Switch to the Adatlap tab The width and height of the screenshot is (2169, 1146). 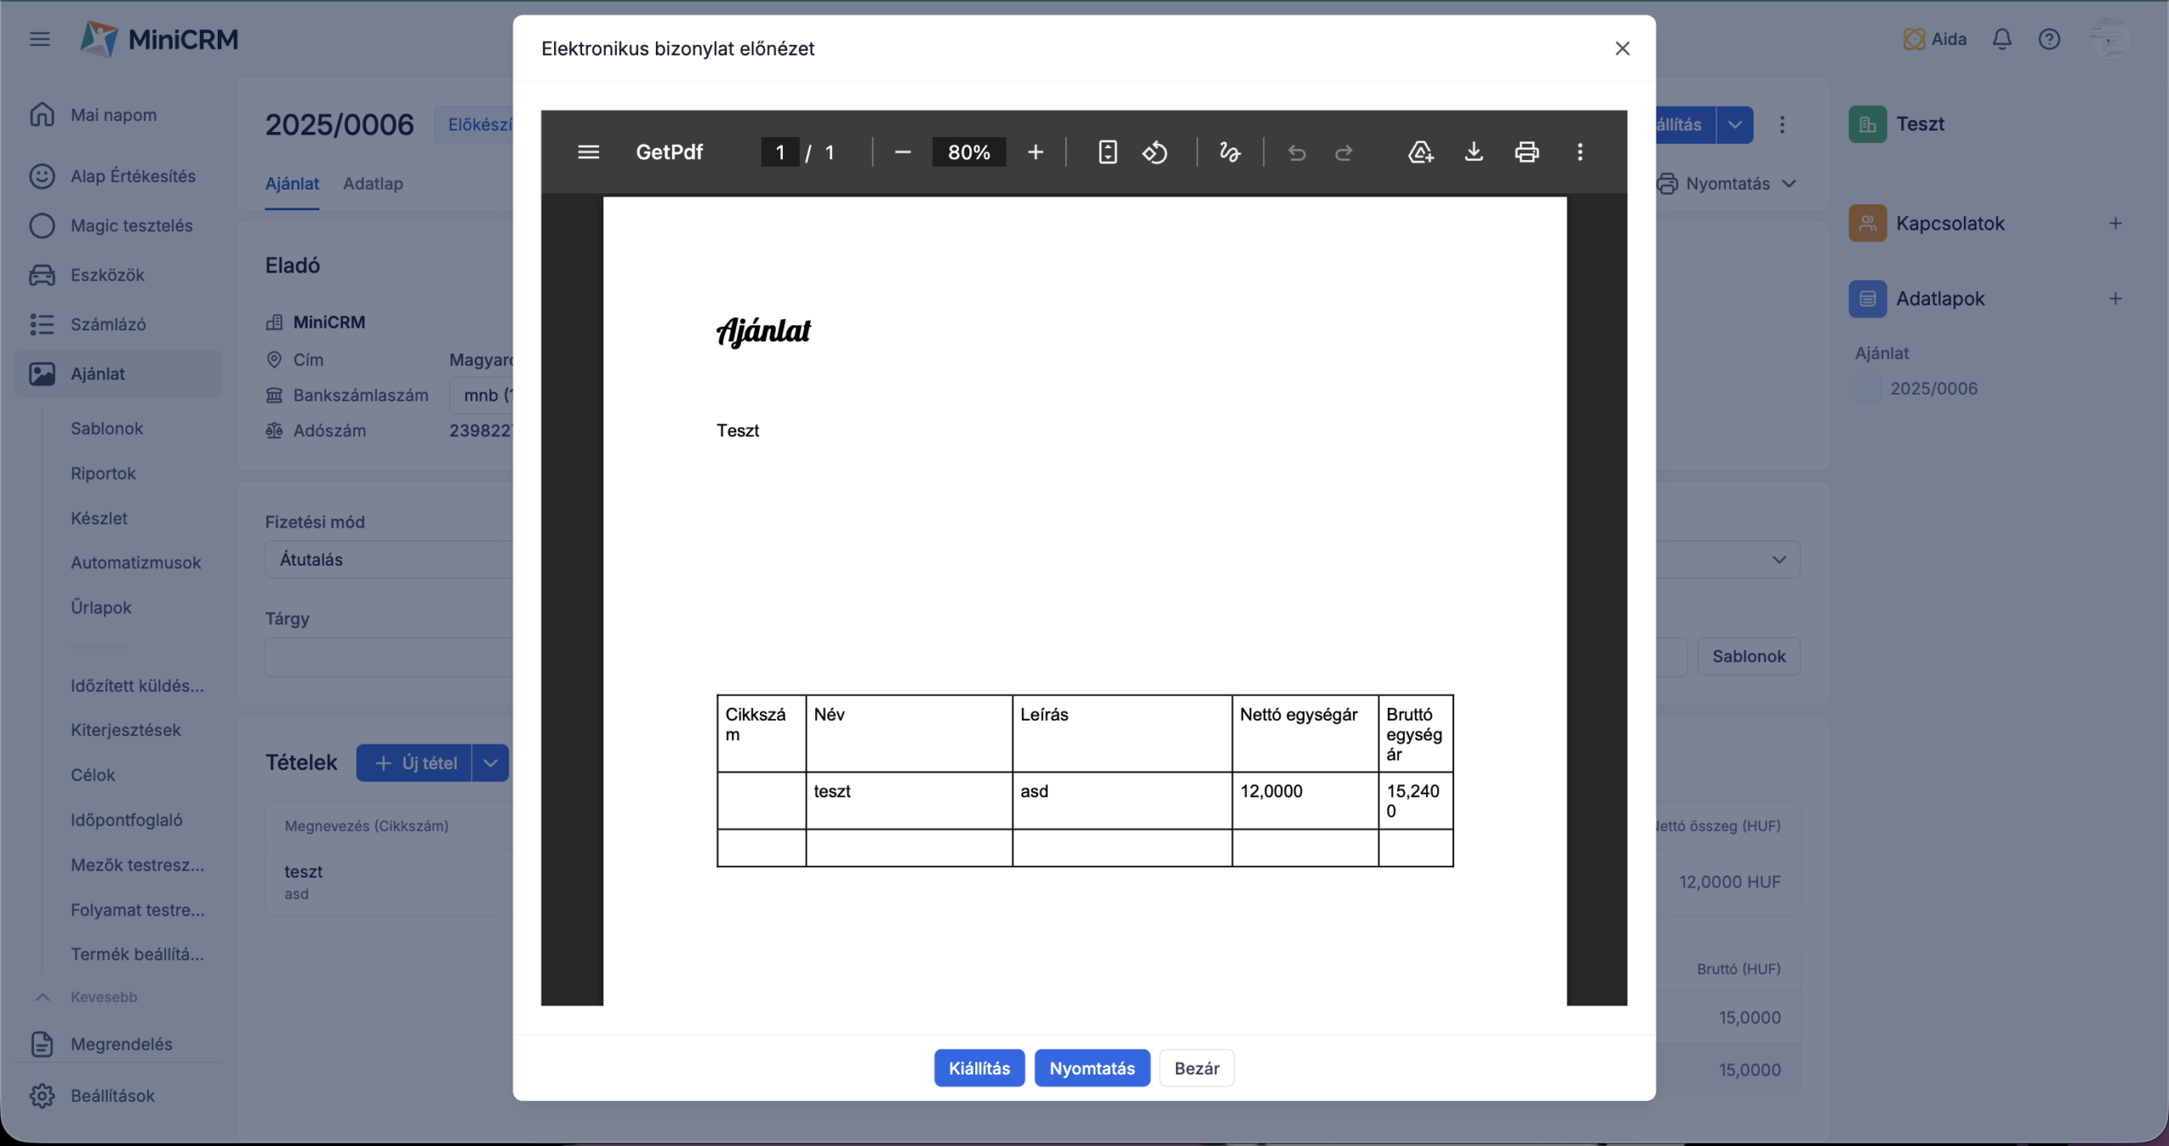click(373, 183)
